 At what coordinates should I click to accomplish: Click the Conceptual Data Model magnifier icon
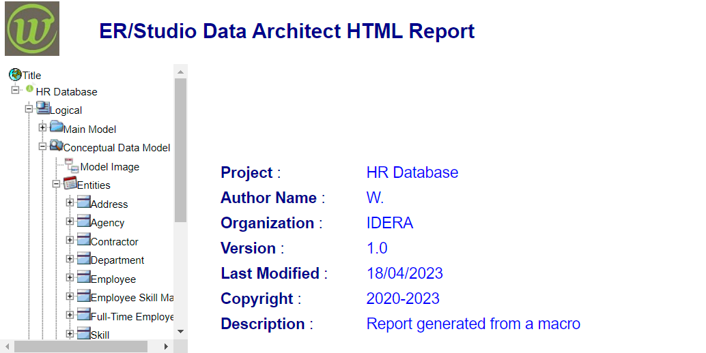coord(56,145)
